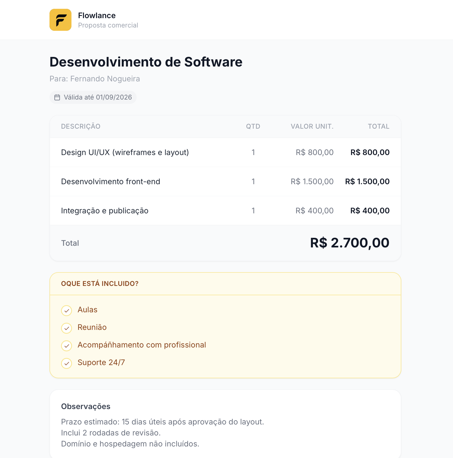Select the Integração e publicação row

point(225,211)
